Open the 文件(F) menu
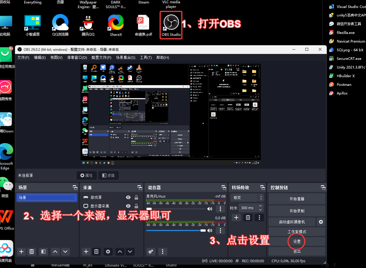The image size is (366, 268). coord(23,57)
